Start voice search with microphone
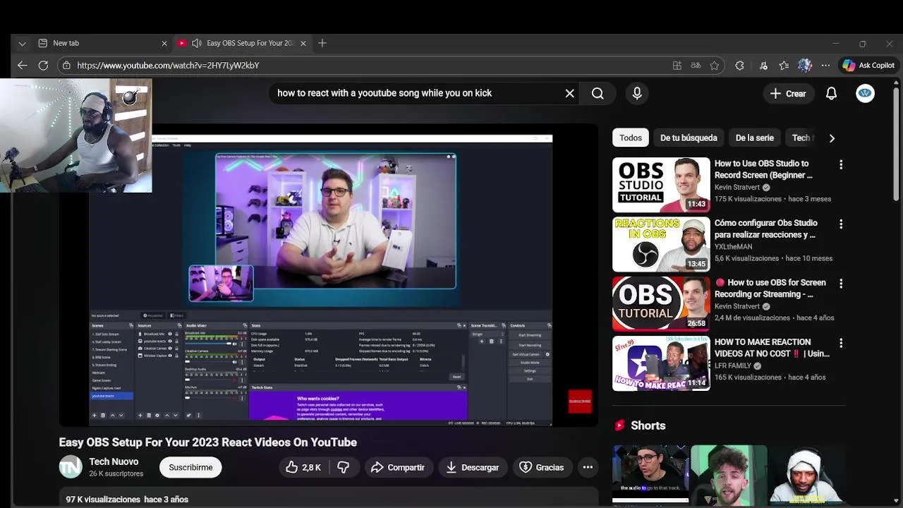This screenshot has width=903, height=508. click(637, 93)
